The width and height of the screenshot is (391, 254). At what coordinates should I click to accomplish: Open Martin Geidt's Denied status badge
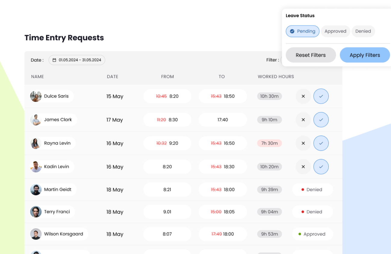point(312,189)
